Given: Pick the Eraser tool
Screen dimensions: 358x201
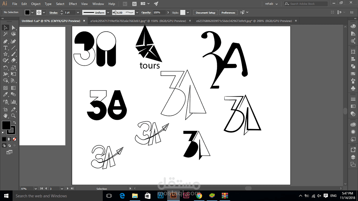Looking at the screenshot, I should [x=13, y=60].
